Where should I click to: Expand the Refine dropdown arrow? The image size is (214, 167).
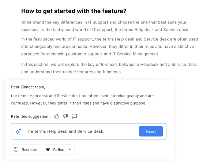click(70, 149)
